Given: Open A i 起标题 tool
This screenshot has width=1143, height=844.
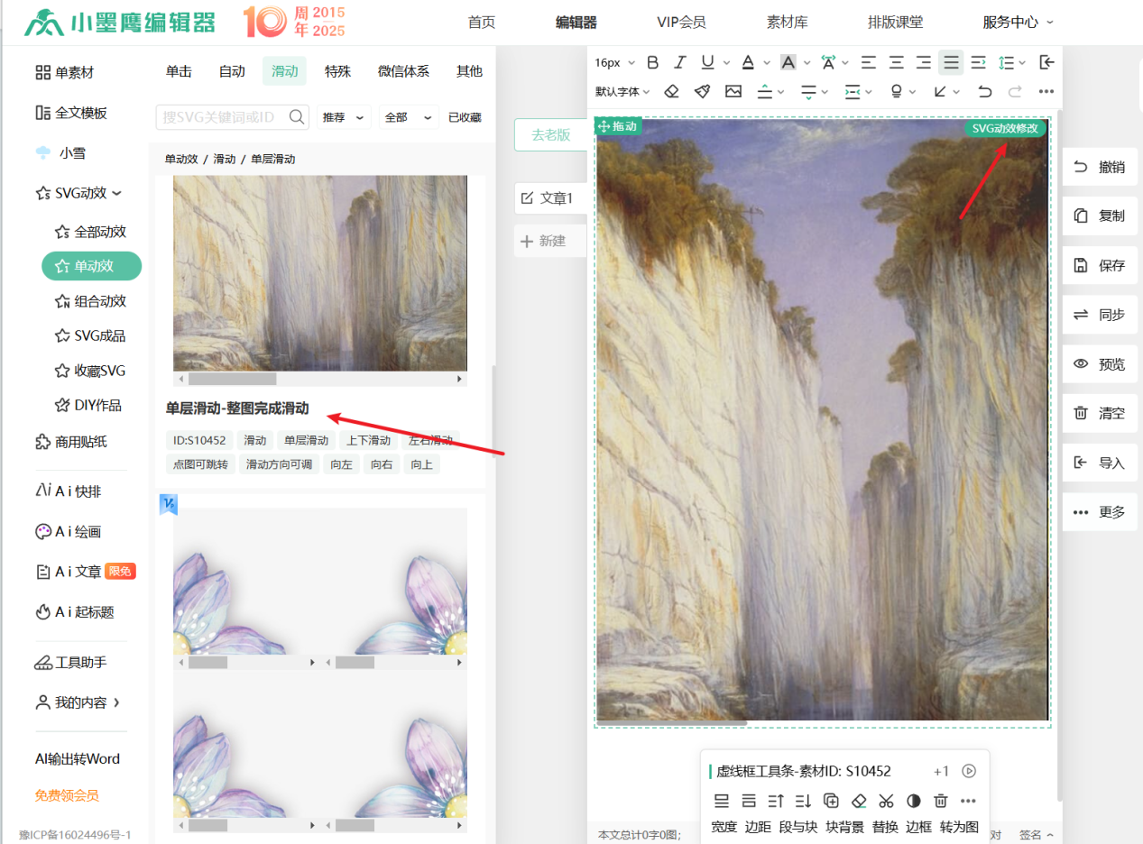Looking at the screenshot, I should pyautogui.click(x=74, y=612).
